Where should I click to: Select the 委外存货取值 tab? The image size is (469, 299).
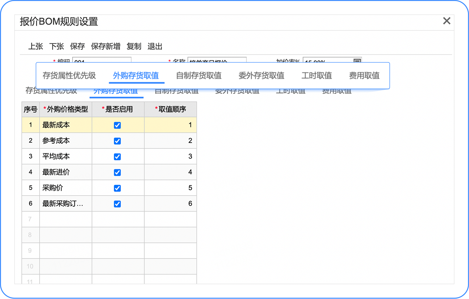(262, 75)
